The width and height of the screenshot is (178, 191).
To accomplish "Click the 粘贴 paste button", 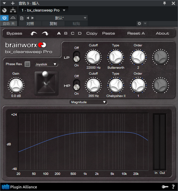I will point(76,24).
